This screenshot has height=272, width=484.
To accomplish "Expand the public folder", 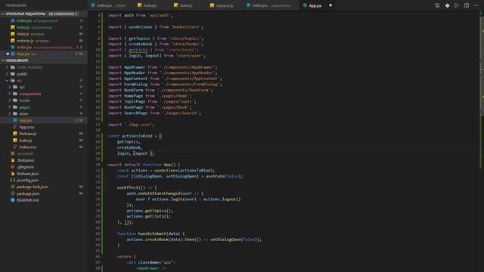I will pos(7,74).
